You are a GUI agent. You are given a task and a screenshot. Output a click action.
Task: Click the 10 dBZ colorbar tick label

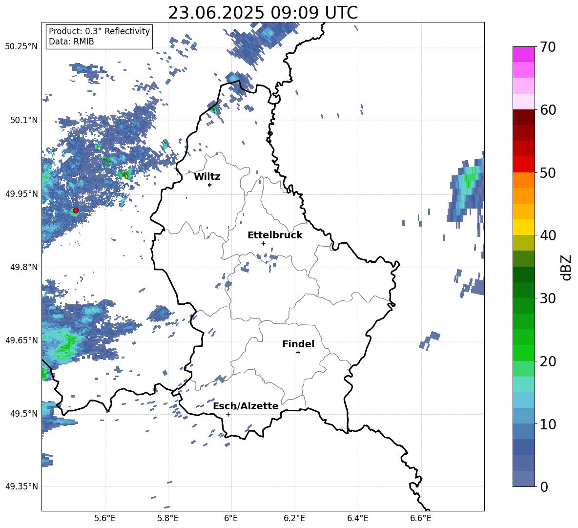(547, 424)
